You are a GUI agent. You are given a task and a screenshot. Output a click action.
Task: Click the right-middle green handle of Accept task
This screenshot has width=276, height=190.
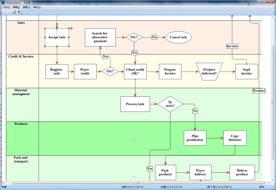pos(69,37)
